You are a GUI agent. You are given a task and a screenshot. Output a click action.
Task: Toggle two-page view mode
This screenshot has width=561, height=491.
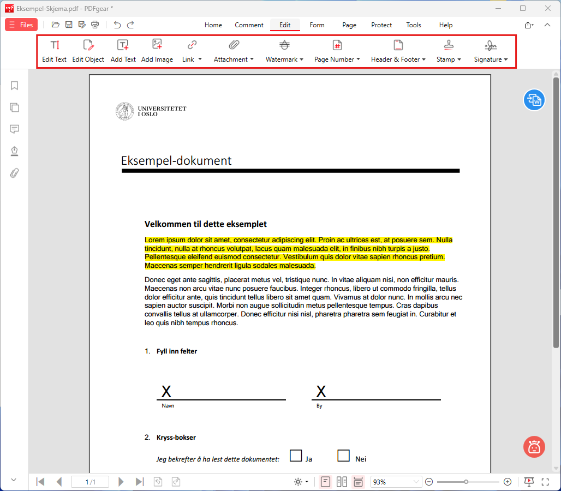342,482
